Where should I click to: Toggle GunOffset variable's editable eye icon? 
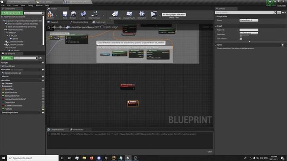(43, 89)
